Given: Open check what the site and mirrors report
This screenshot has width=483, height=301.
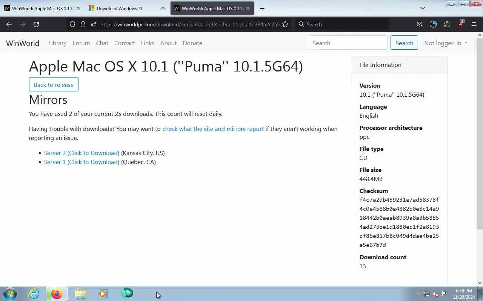Looking at the screenshot, I should click(213, 129).
